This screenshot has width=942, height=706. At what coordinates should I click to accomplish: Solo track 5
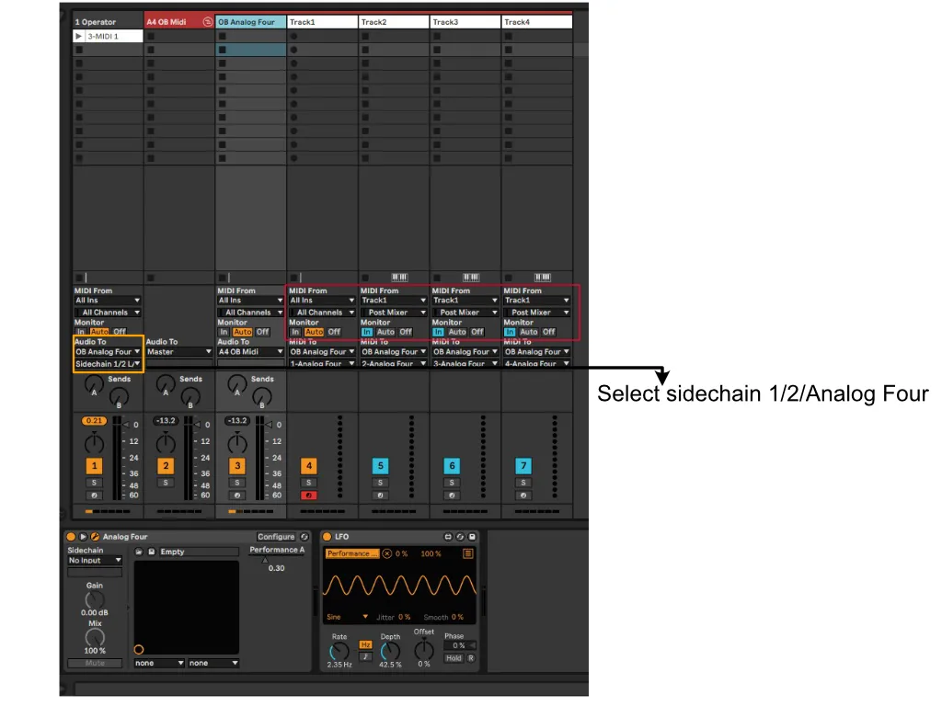click(381, 482)
